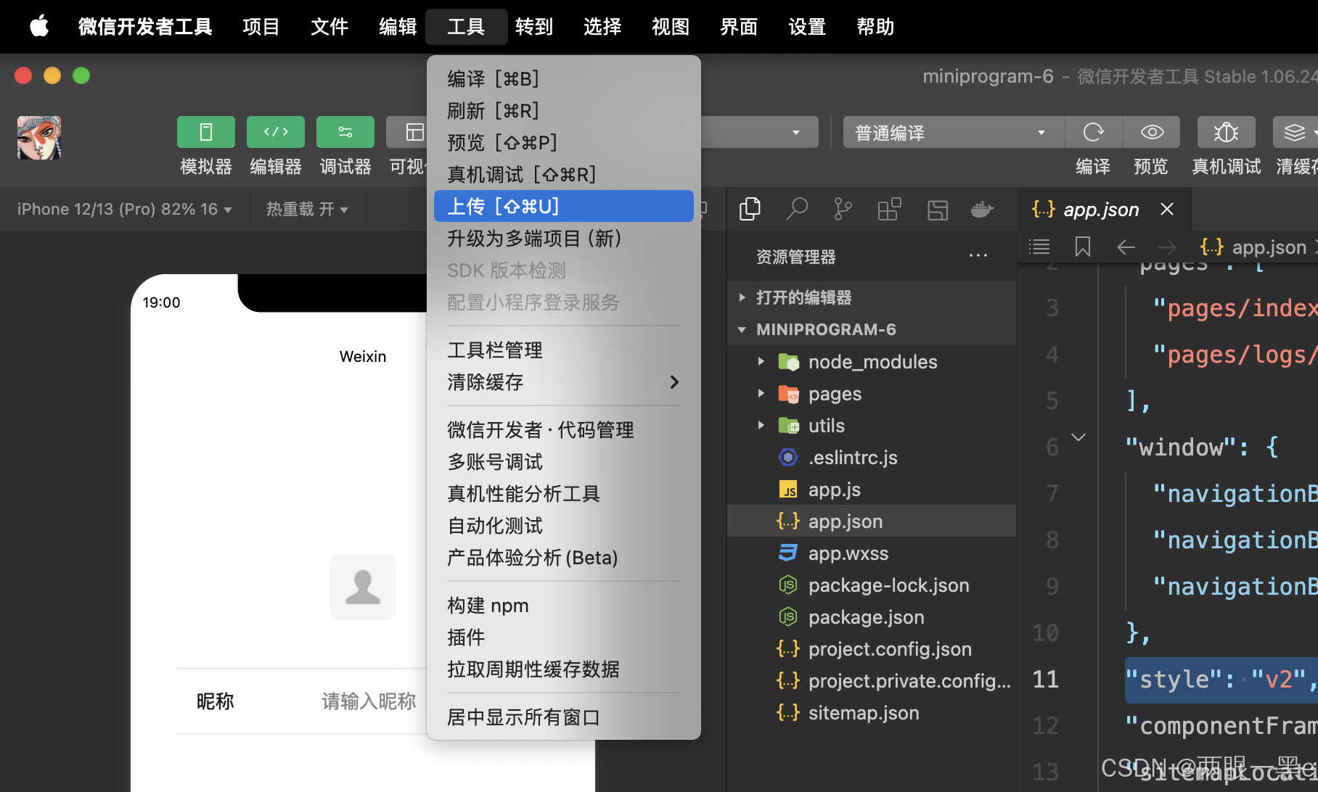Screen dimensions: 1318x792
Task: Click the Docker whale icon in sidebar
Action: tap(982, 210)
